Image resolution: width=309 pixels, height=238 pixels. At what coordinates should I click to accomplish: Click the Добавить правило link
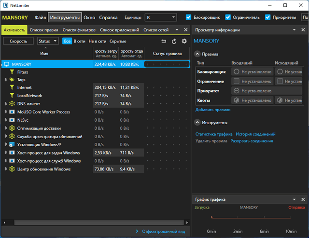coord(212,110)
